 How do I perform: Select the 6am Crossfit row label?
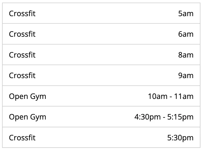coord(22,34)
